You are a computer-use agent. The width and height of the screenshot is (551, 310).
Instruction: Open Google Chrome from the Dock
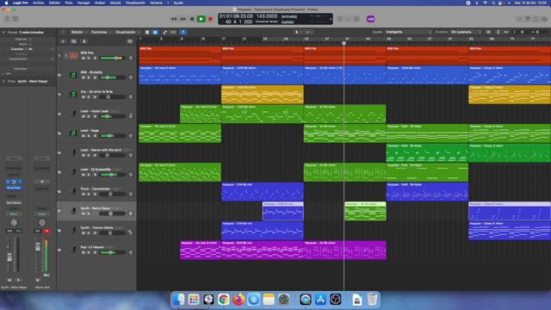(x=224, y=300)
